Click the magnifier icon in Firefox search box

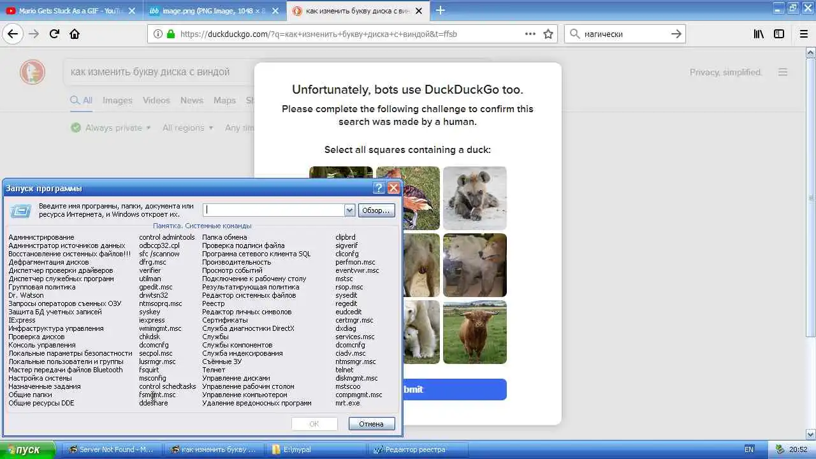click(574, 34)
